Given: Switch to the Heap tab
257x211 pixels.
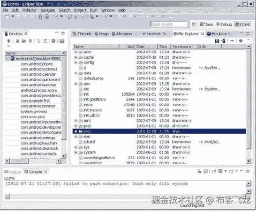Looking at the screenshot, I should tap(102, 34).
